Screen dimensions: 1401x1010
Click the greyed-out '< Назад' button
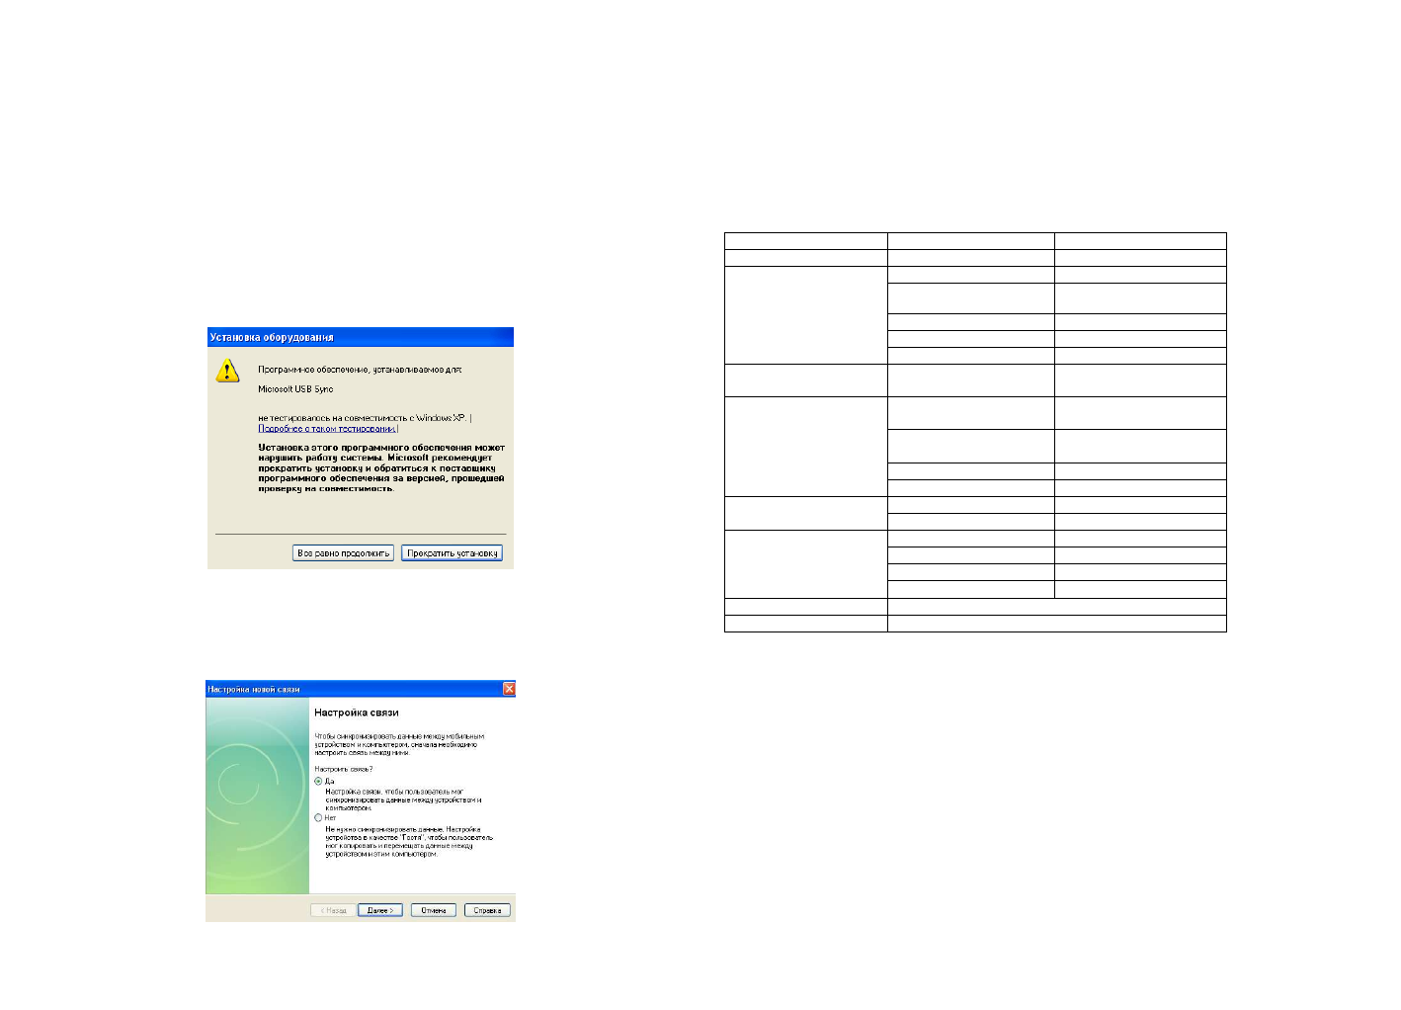click(x=333, y=910)
